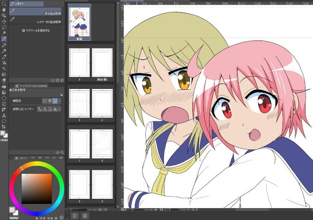
Task: Open the Tool Property panel menu icon
Action: 11,86
